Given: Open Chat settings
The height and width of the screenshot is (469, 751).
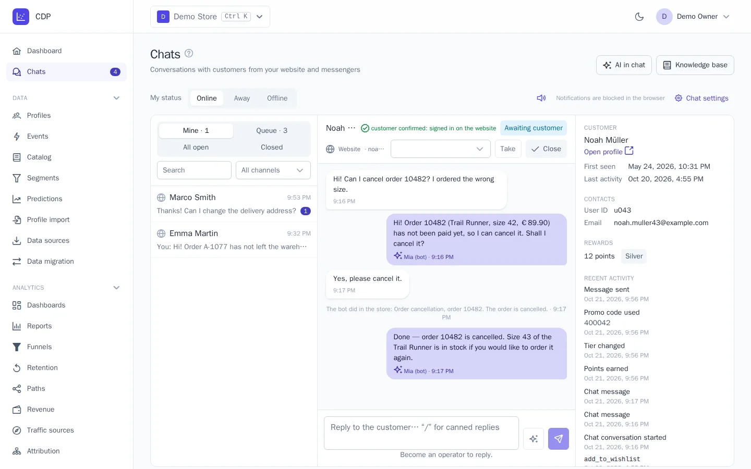Looking at the screenshot, I should pos(701,98).
